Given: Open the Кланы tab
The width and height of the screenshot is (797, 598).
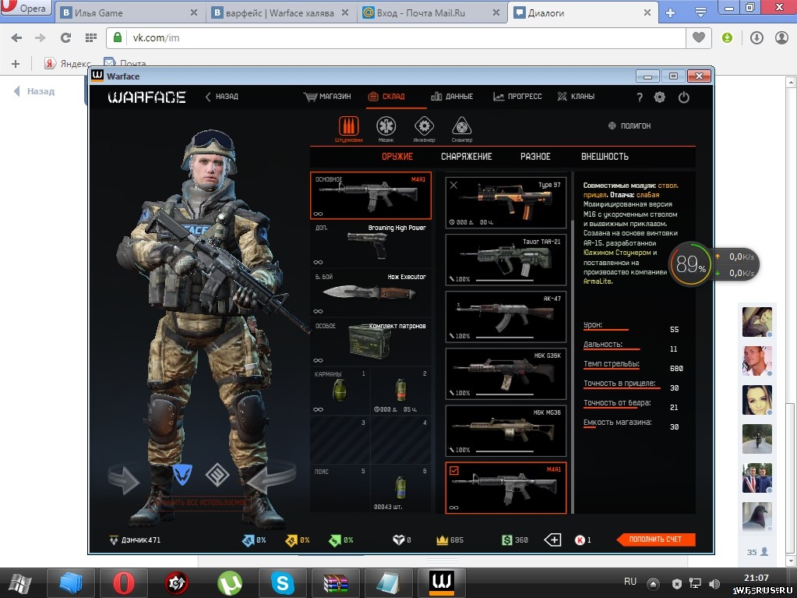Looking at the screenshot, I should pyautogui.click(x=576, y=96).
